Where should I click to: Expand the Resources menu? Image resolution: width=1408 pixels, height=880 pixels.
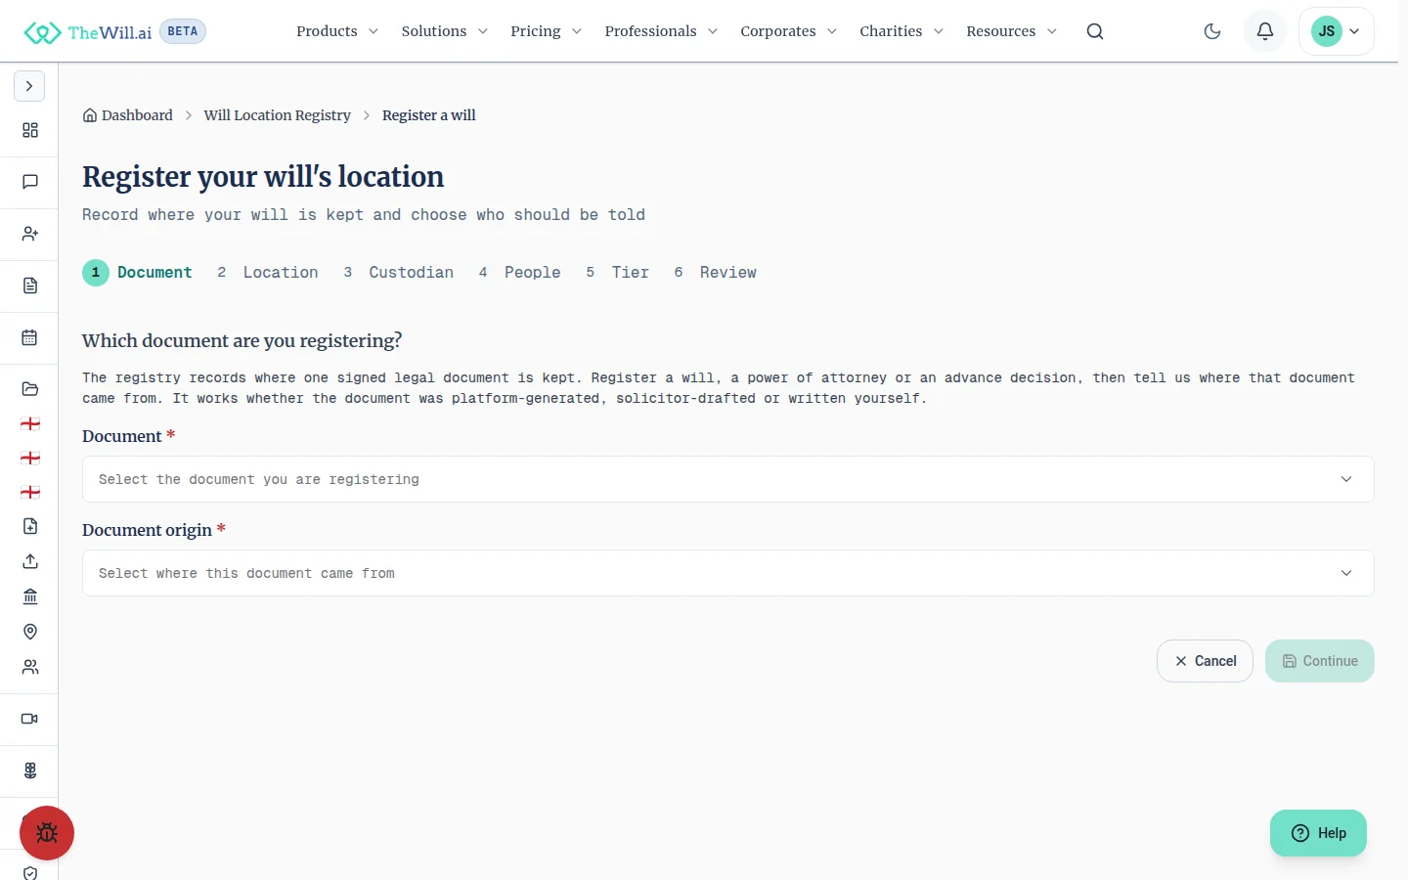1012,31
